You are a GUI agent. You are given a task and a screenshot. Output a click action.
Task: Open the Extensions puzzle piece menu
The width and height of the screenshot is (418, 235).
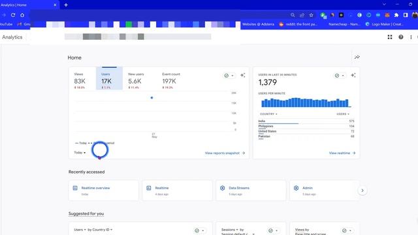click(396, 15)
